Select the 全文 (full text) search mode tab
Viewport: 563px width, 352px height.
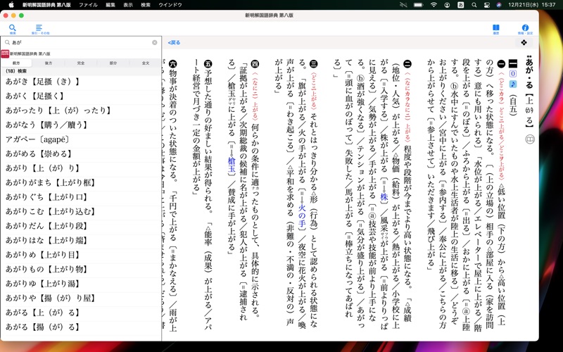click(x=146, y=63)
